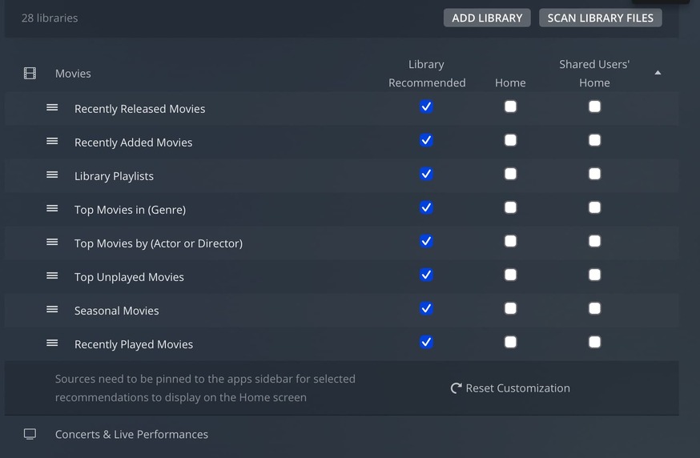Click the circular arrow Reset Customization icon
The height and width of the screenshot is (458, 700).
(456, 388)
